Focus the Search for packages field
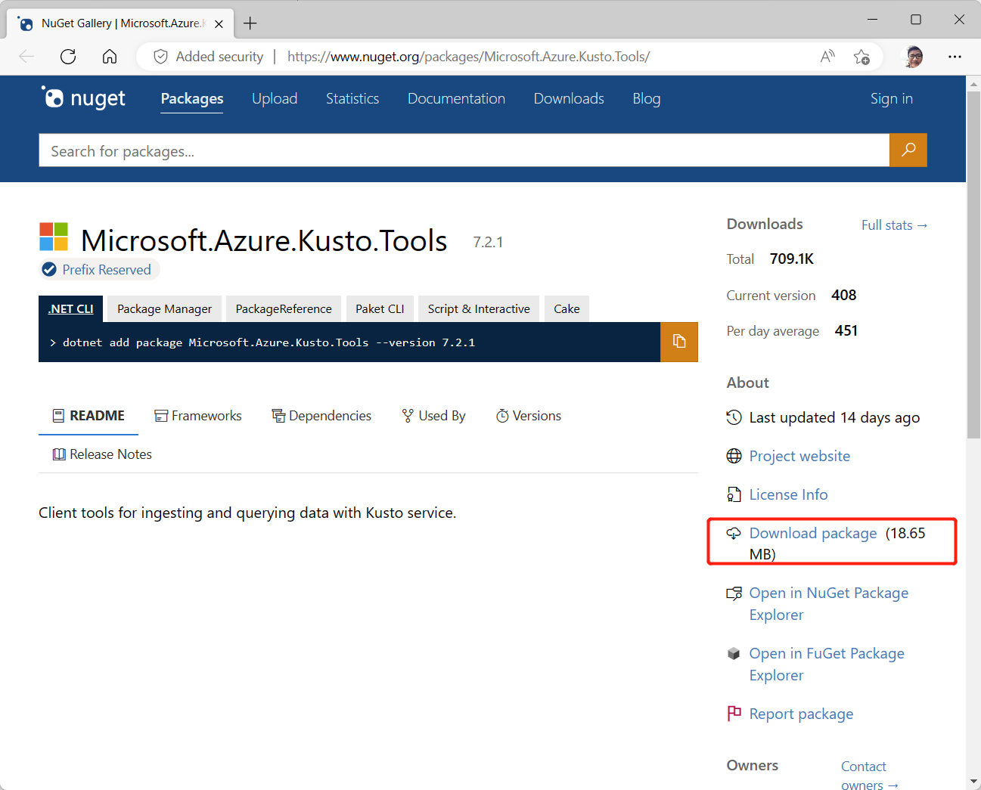 coord(463,151)
